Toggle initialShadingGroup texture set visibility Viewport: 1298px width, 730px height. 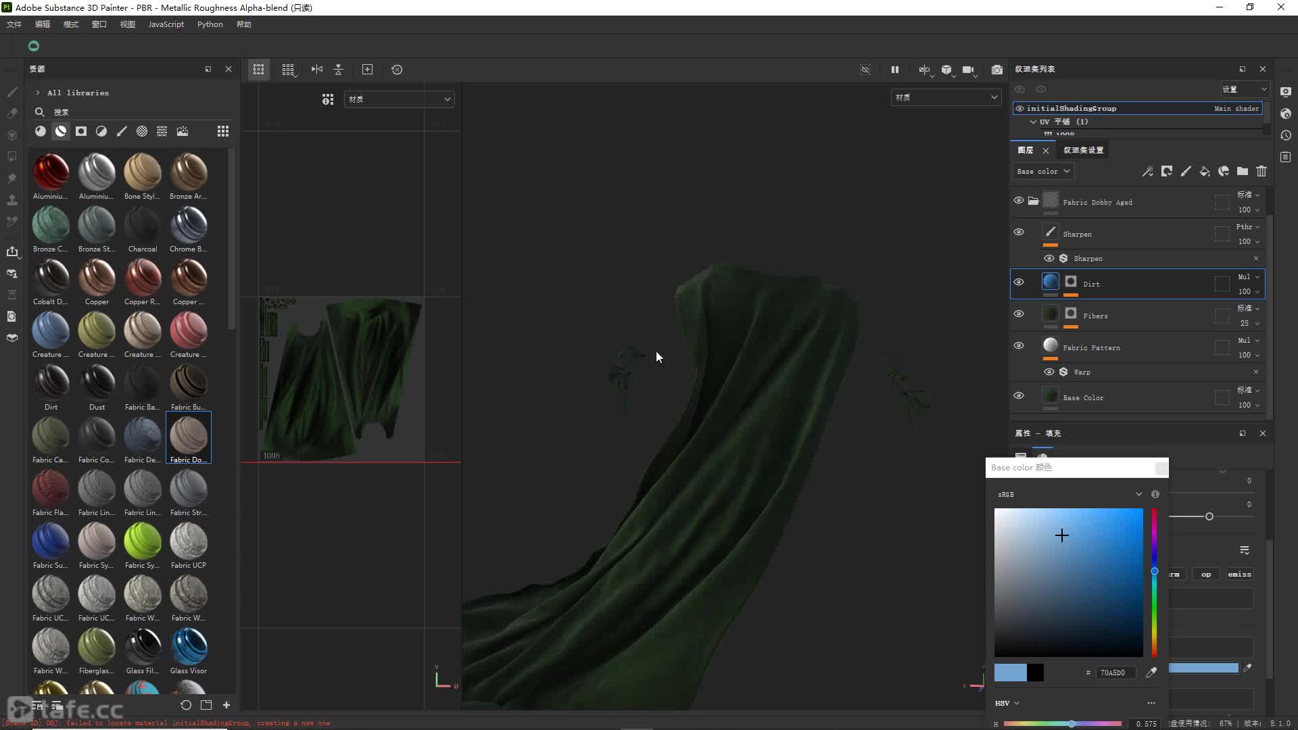coord(1019,108)
